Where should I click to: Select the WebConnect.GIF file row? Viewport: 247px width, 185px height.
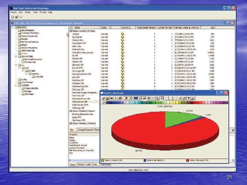pyautogui.click(x=85, y=102)
